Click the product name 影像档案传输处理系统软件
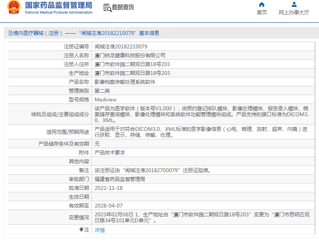 point(125,82)
